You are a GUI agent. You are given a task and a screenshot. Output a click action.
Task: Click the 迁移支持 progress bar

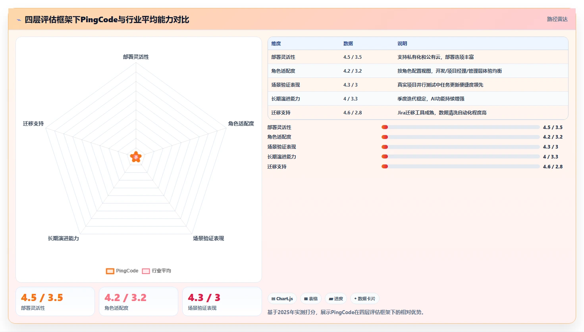(x=461, y=167)
